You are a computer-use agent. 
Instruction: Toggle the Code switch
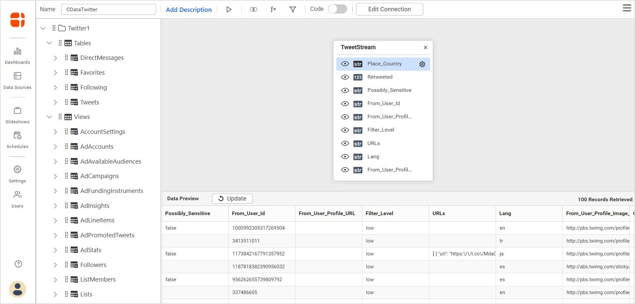(x=337, y=9)
